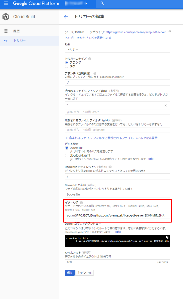183x299 pixels.
Task: Click the branch regex input field
Action: pyautogui.click(x=117, y=82)
